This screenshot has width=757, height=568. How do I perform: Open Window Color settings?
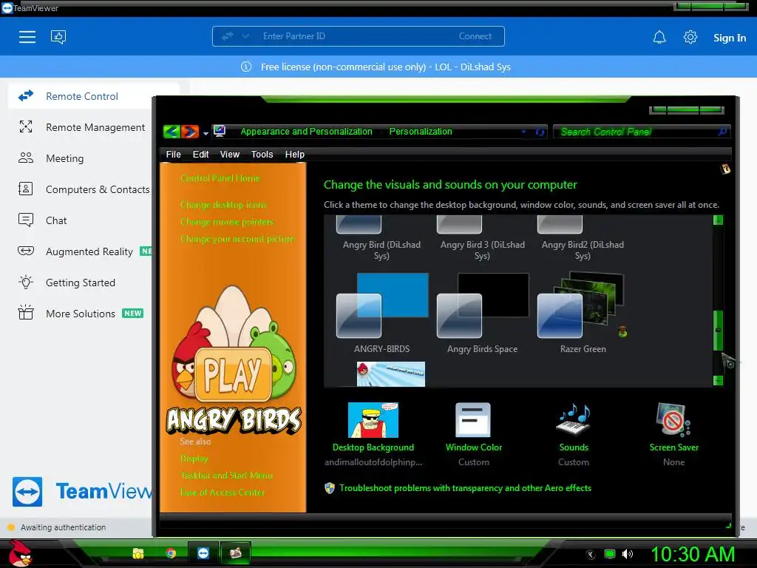474,434
